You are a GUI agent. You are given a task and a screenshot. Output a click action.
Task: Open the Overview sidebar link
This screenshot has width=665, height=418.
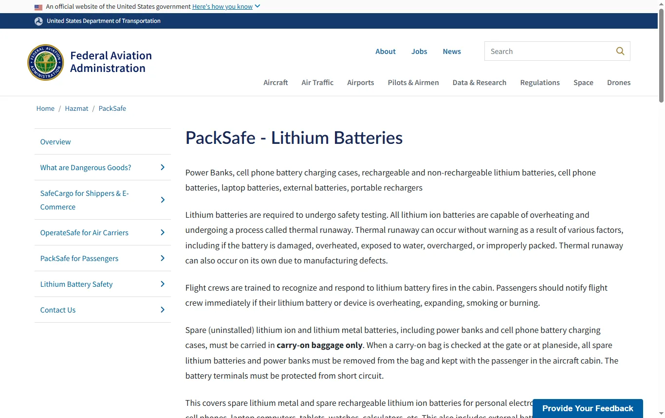(x=55, y=142)
